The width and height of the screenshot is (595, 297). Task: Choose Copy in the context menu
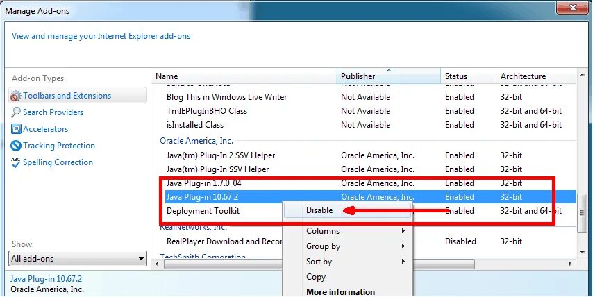pyautogui.click(x=347, y=277)
